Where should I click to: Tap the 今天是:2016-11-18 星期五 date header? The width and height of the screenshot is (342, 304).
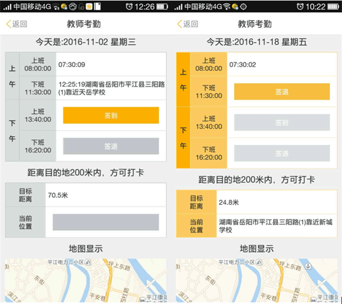[x=256, y=42]
